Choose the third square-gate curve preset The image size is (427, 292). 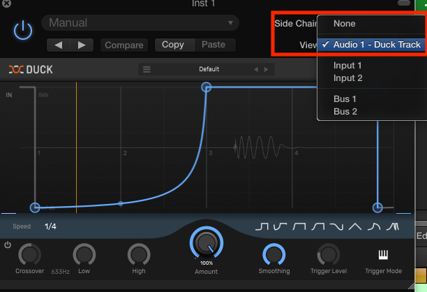coord(299,226)
